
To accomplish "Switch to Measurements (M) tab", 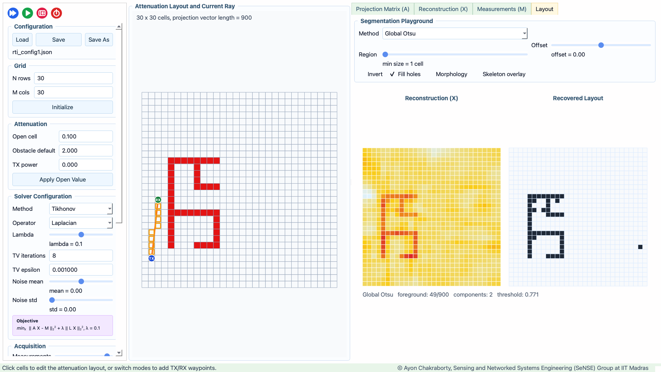I will click(502, 9).
